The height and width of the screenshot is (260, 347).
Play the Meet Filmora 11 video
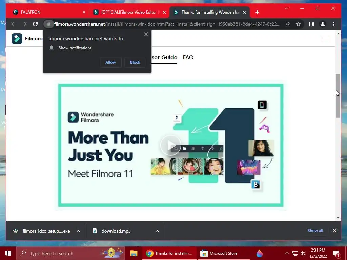coord(171,145)
